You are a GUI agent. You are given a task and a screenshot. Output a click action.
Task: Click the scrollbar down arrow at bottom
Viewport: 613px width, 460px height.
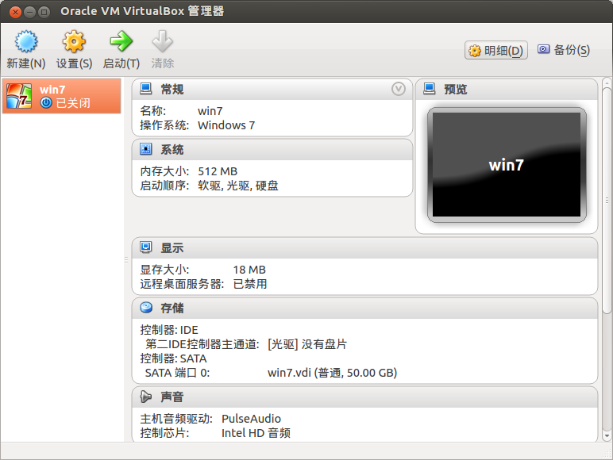point(607,435)
